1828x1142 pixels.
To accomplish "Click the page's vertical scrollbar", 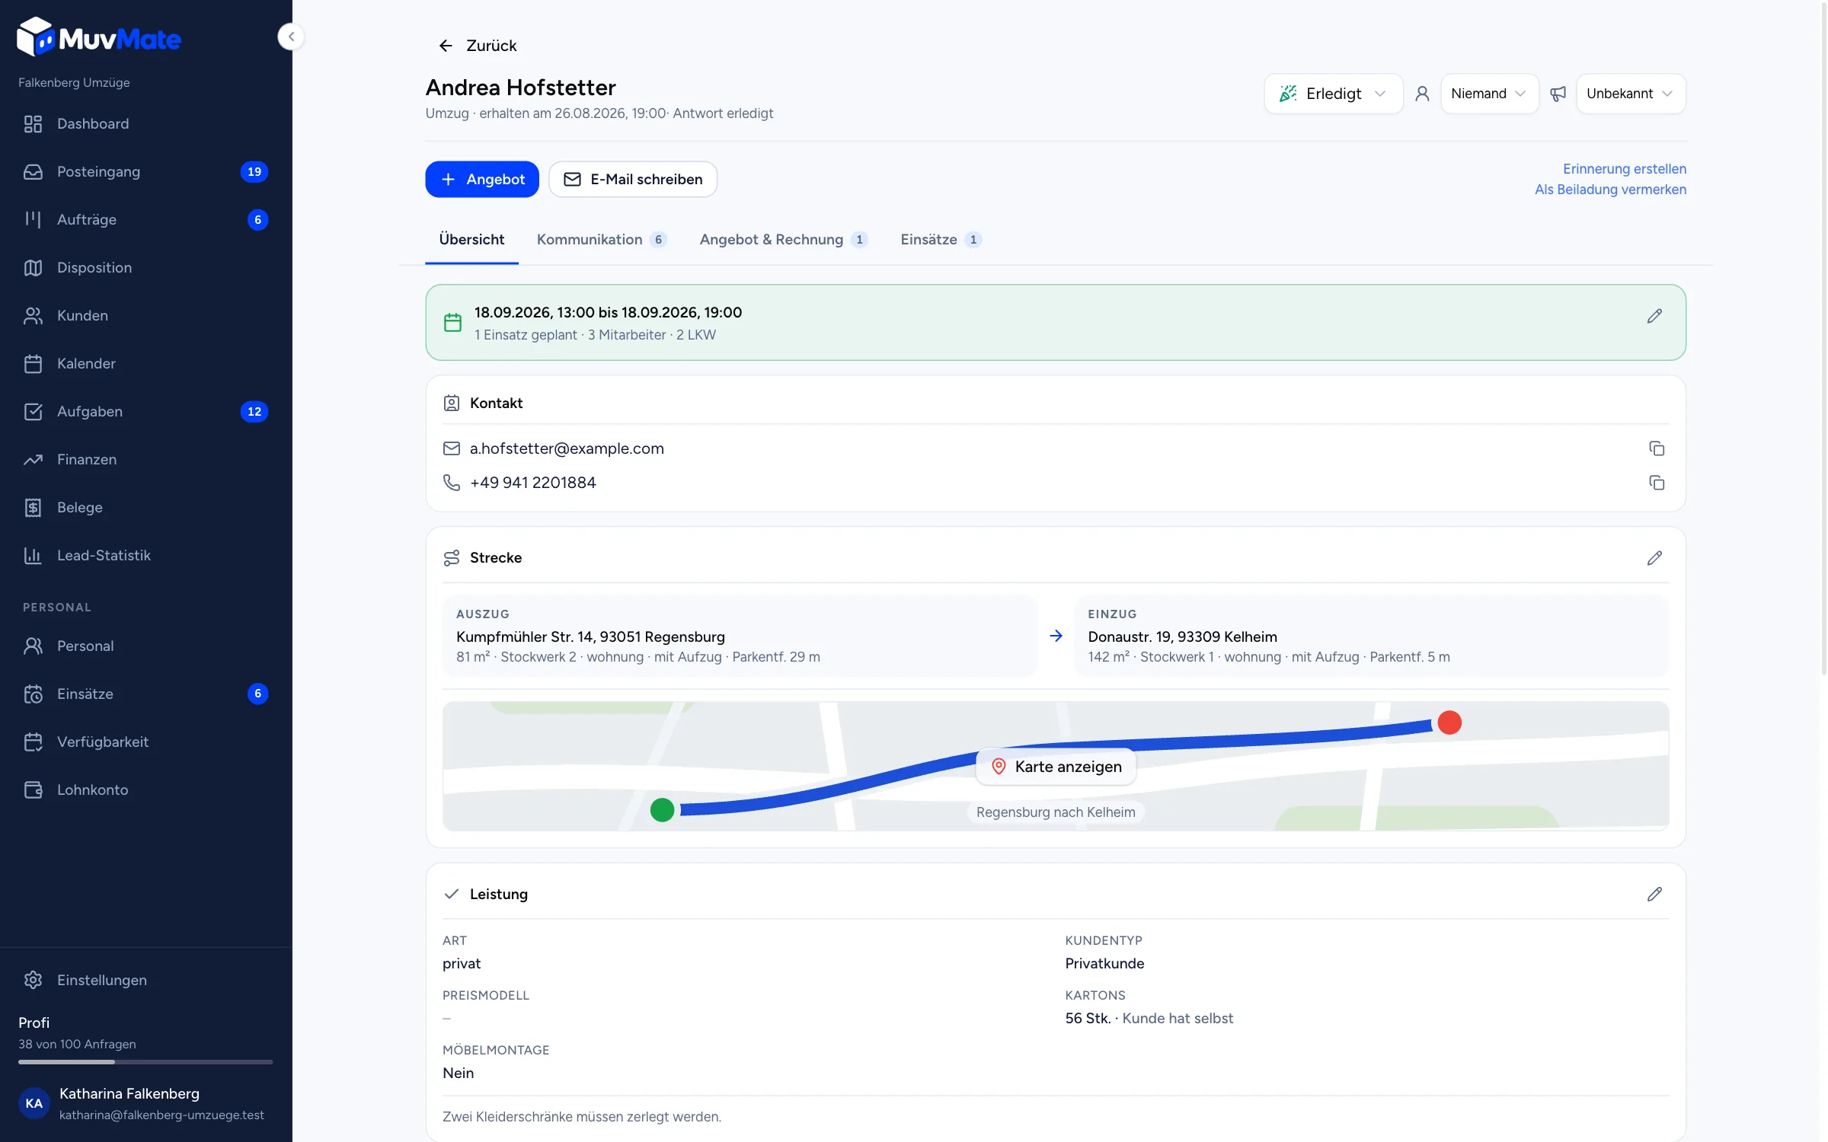I will (1823, 339).
